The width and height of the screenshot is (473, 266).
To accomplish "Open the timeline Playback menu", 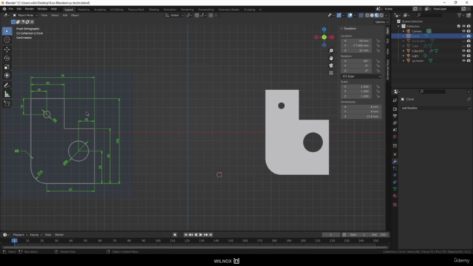I will [20, 235].
